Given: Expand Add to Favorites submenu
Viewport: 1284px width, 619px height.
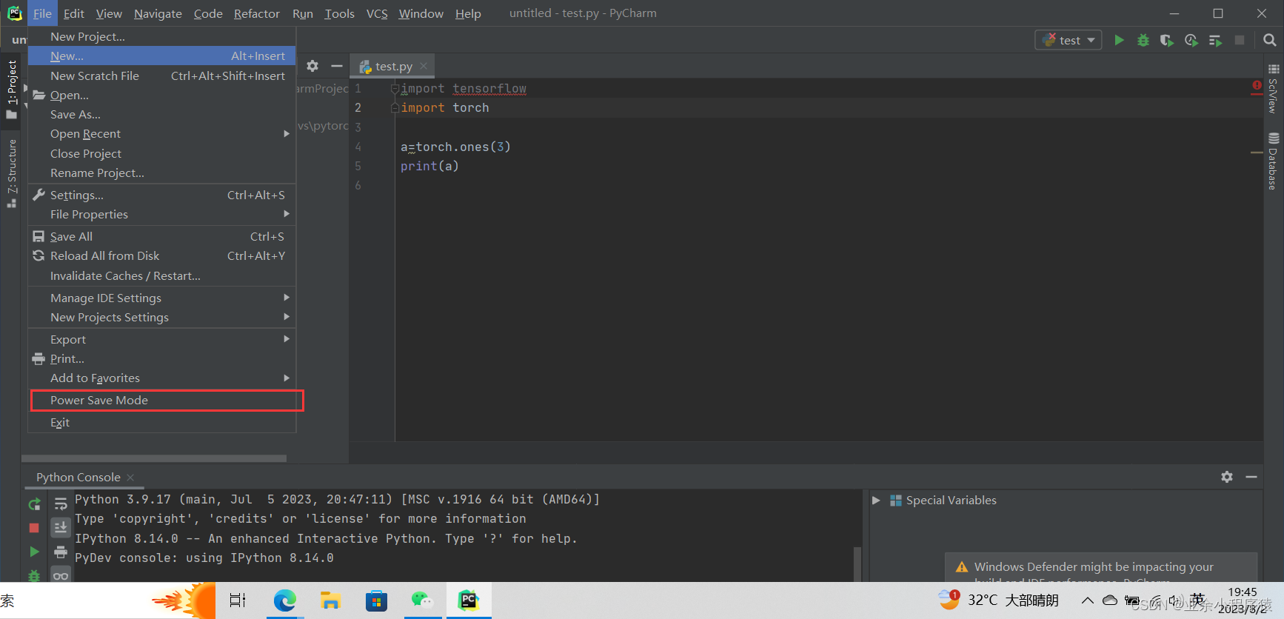Looking at the screenshot, I should (x=161, y=378).
